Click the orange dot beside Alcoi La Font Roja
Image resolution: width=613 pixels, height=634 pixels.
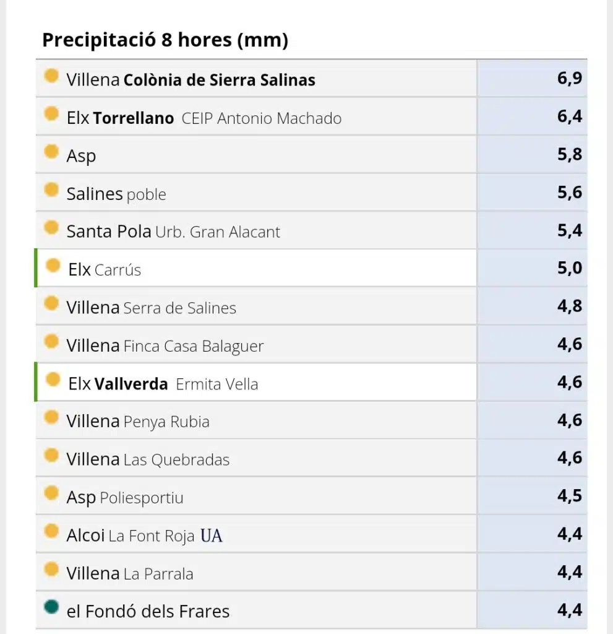[51, 531]
